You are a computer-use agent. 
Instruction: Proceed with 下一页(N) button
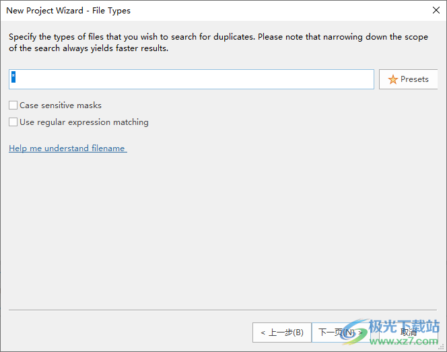[341, 333]
